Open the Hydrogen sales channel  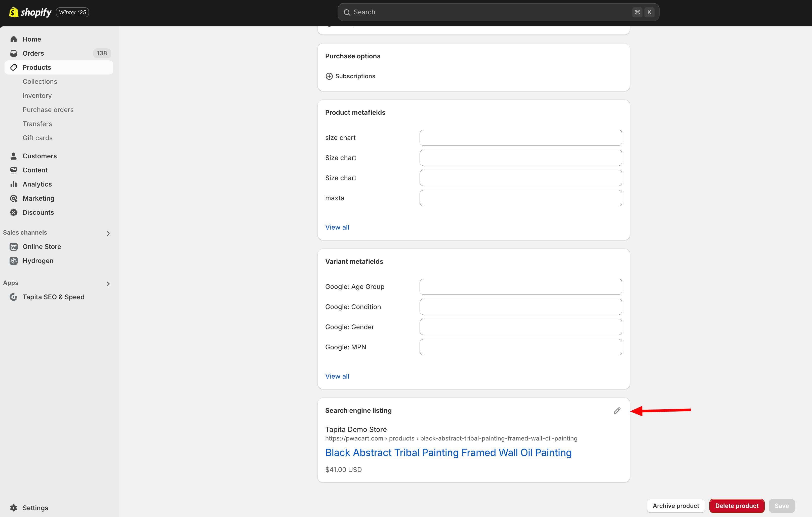click(x=38, y=261)
